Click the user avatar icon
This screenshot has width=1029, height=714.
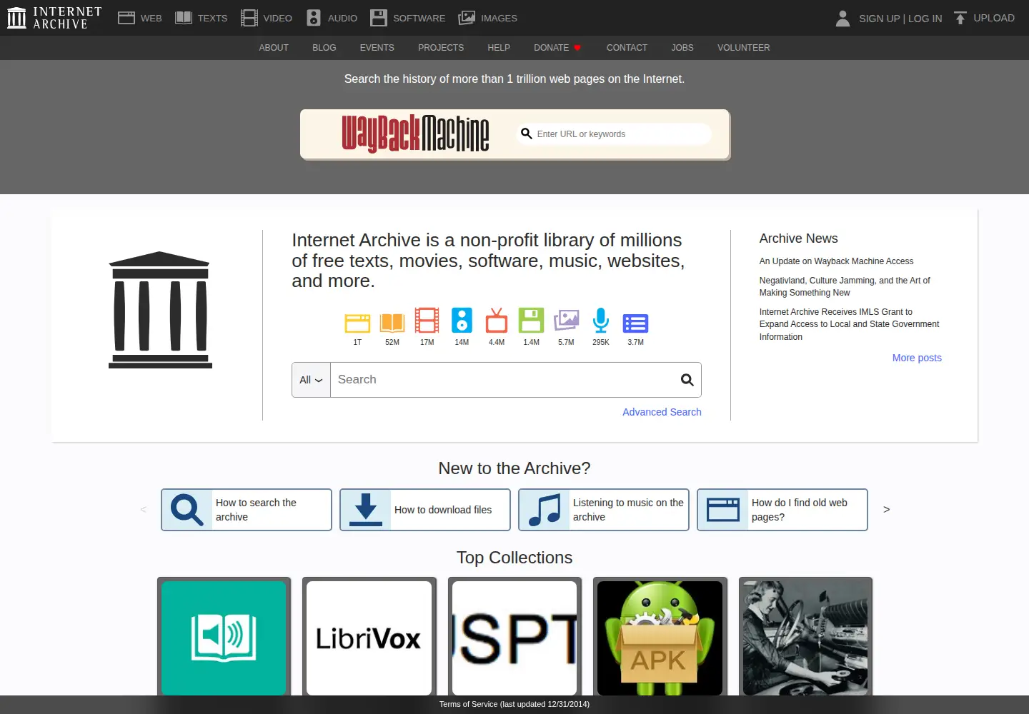[842, 19]
